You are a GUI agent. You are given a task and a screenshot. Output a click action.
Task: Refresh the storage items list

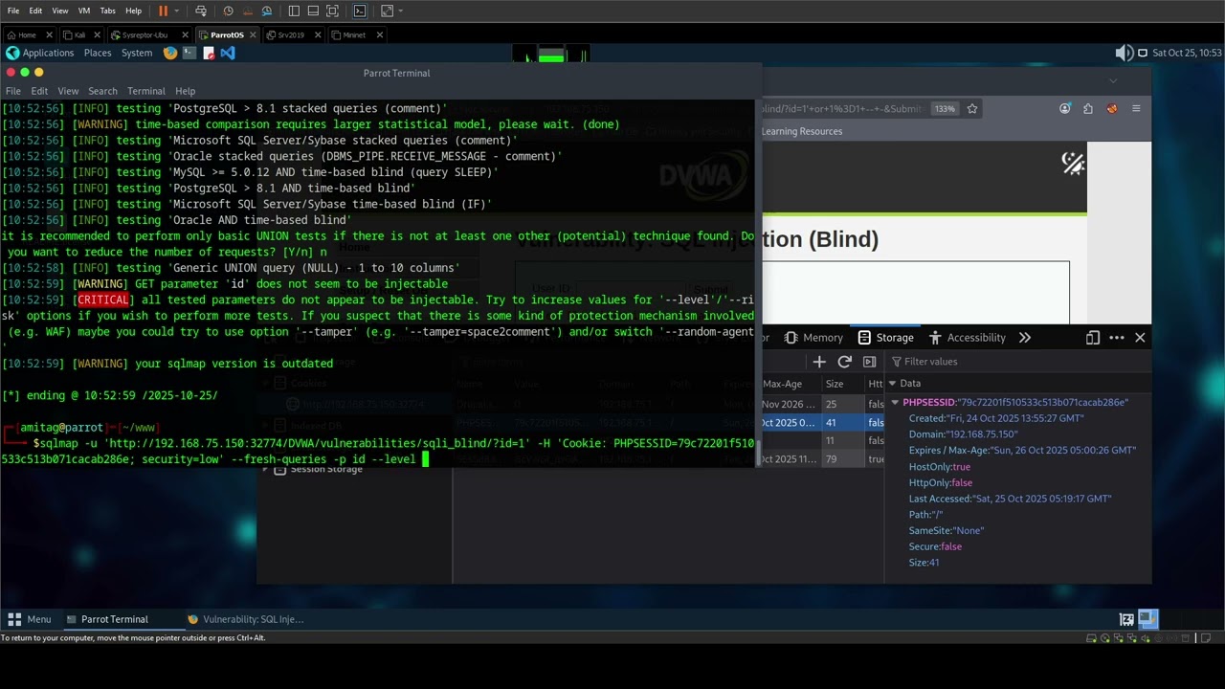[x=844, y=362]
